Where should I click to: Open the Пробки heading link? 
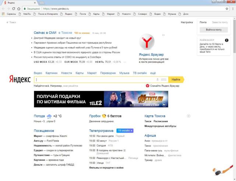click(x=95, y=116)
